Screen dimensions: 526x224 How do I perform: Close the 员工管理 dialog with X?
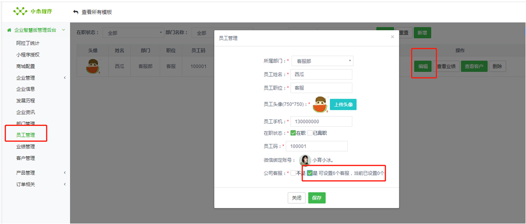point(392,37)
